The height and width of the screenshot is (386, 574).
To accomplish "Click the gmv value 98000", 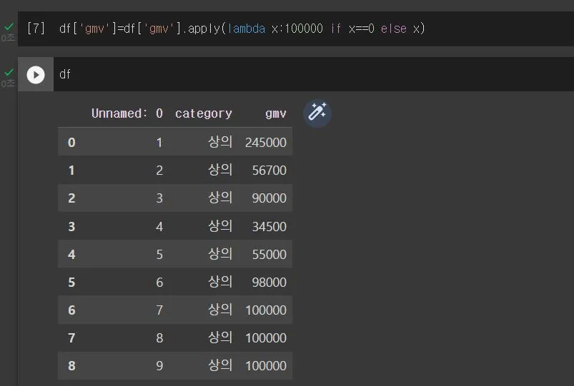I will (x=269, y=283).
